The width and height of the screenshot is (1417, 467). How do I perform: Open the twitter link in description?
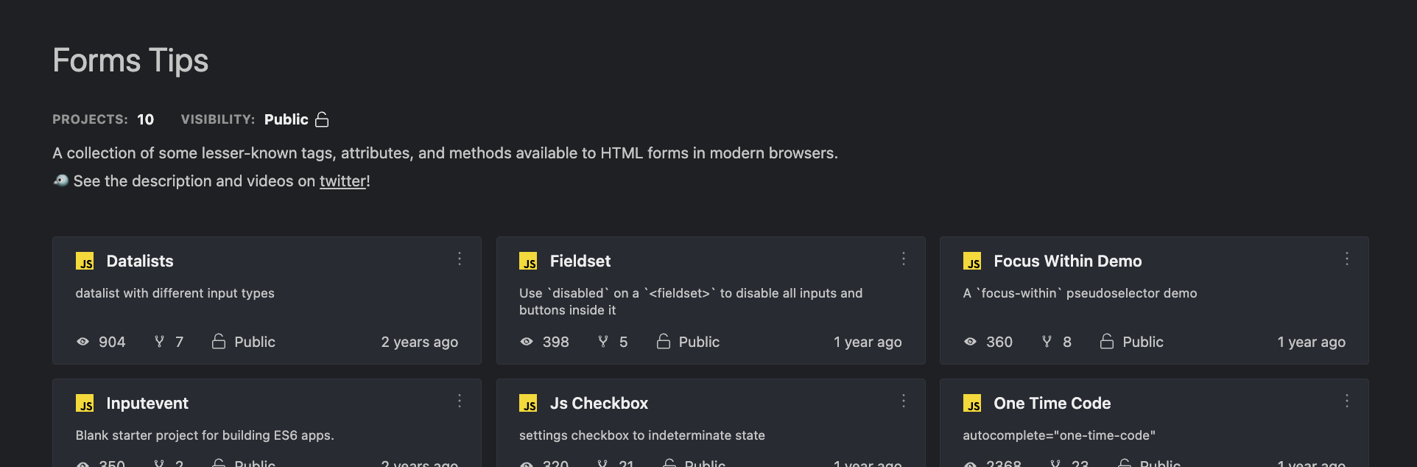[342, 181]
